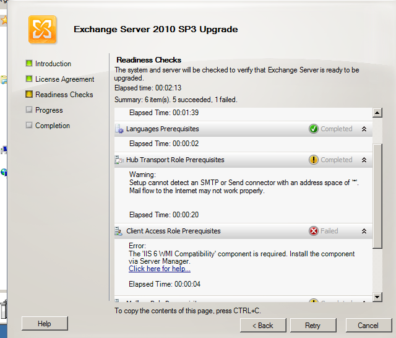Click the green Introduction step indicator
This screenshot has width=396, height=338.
coord(28,64)
